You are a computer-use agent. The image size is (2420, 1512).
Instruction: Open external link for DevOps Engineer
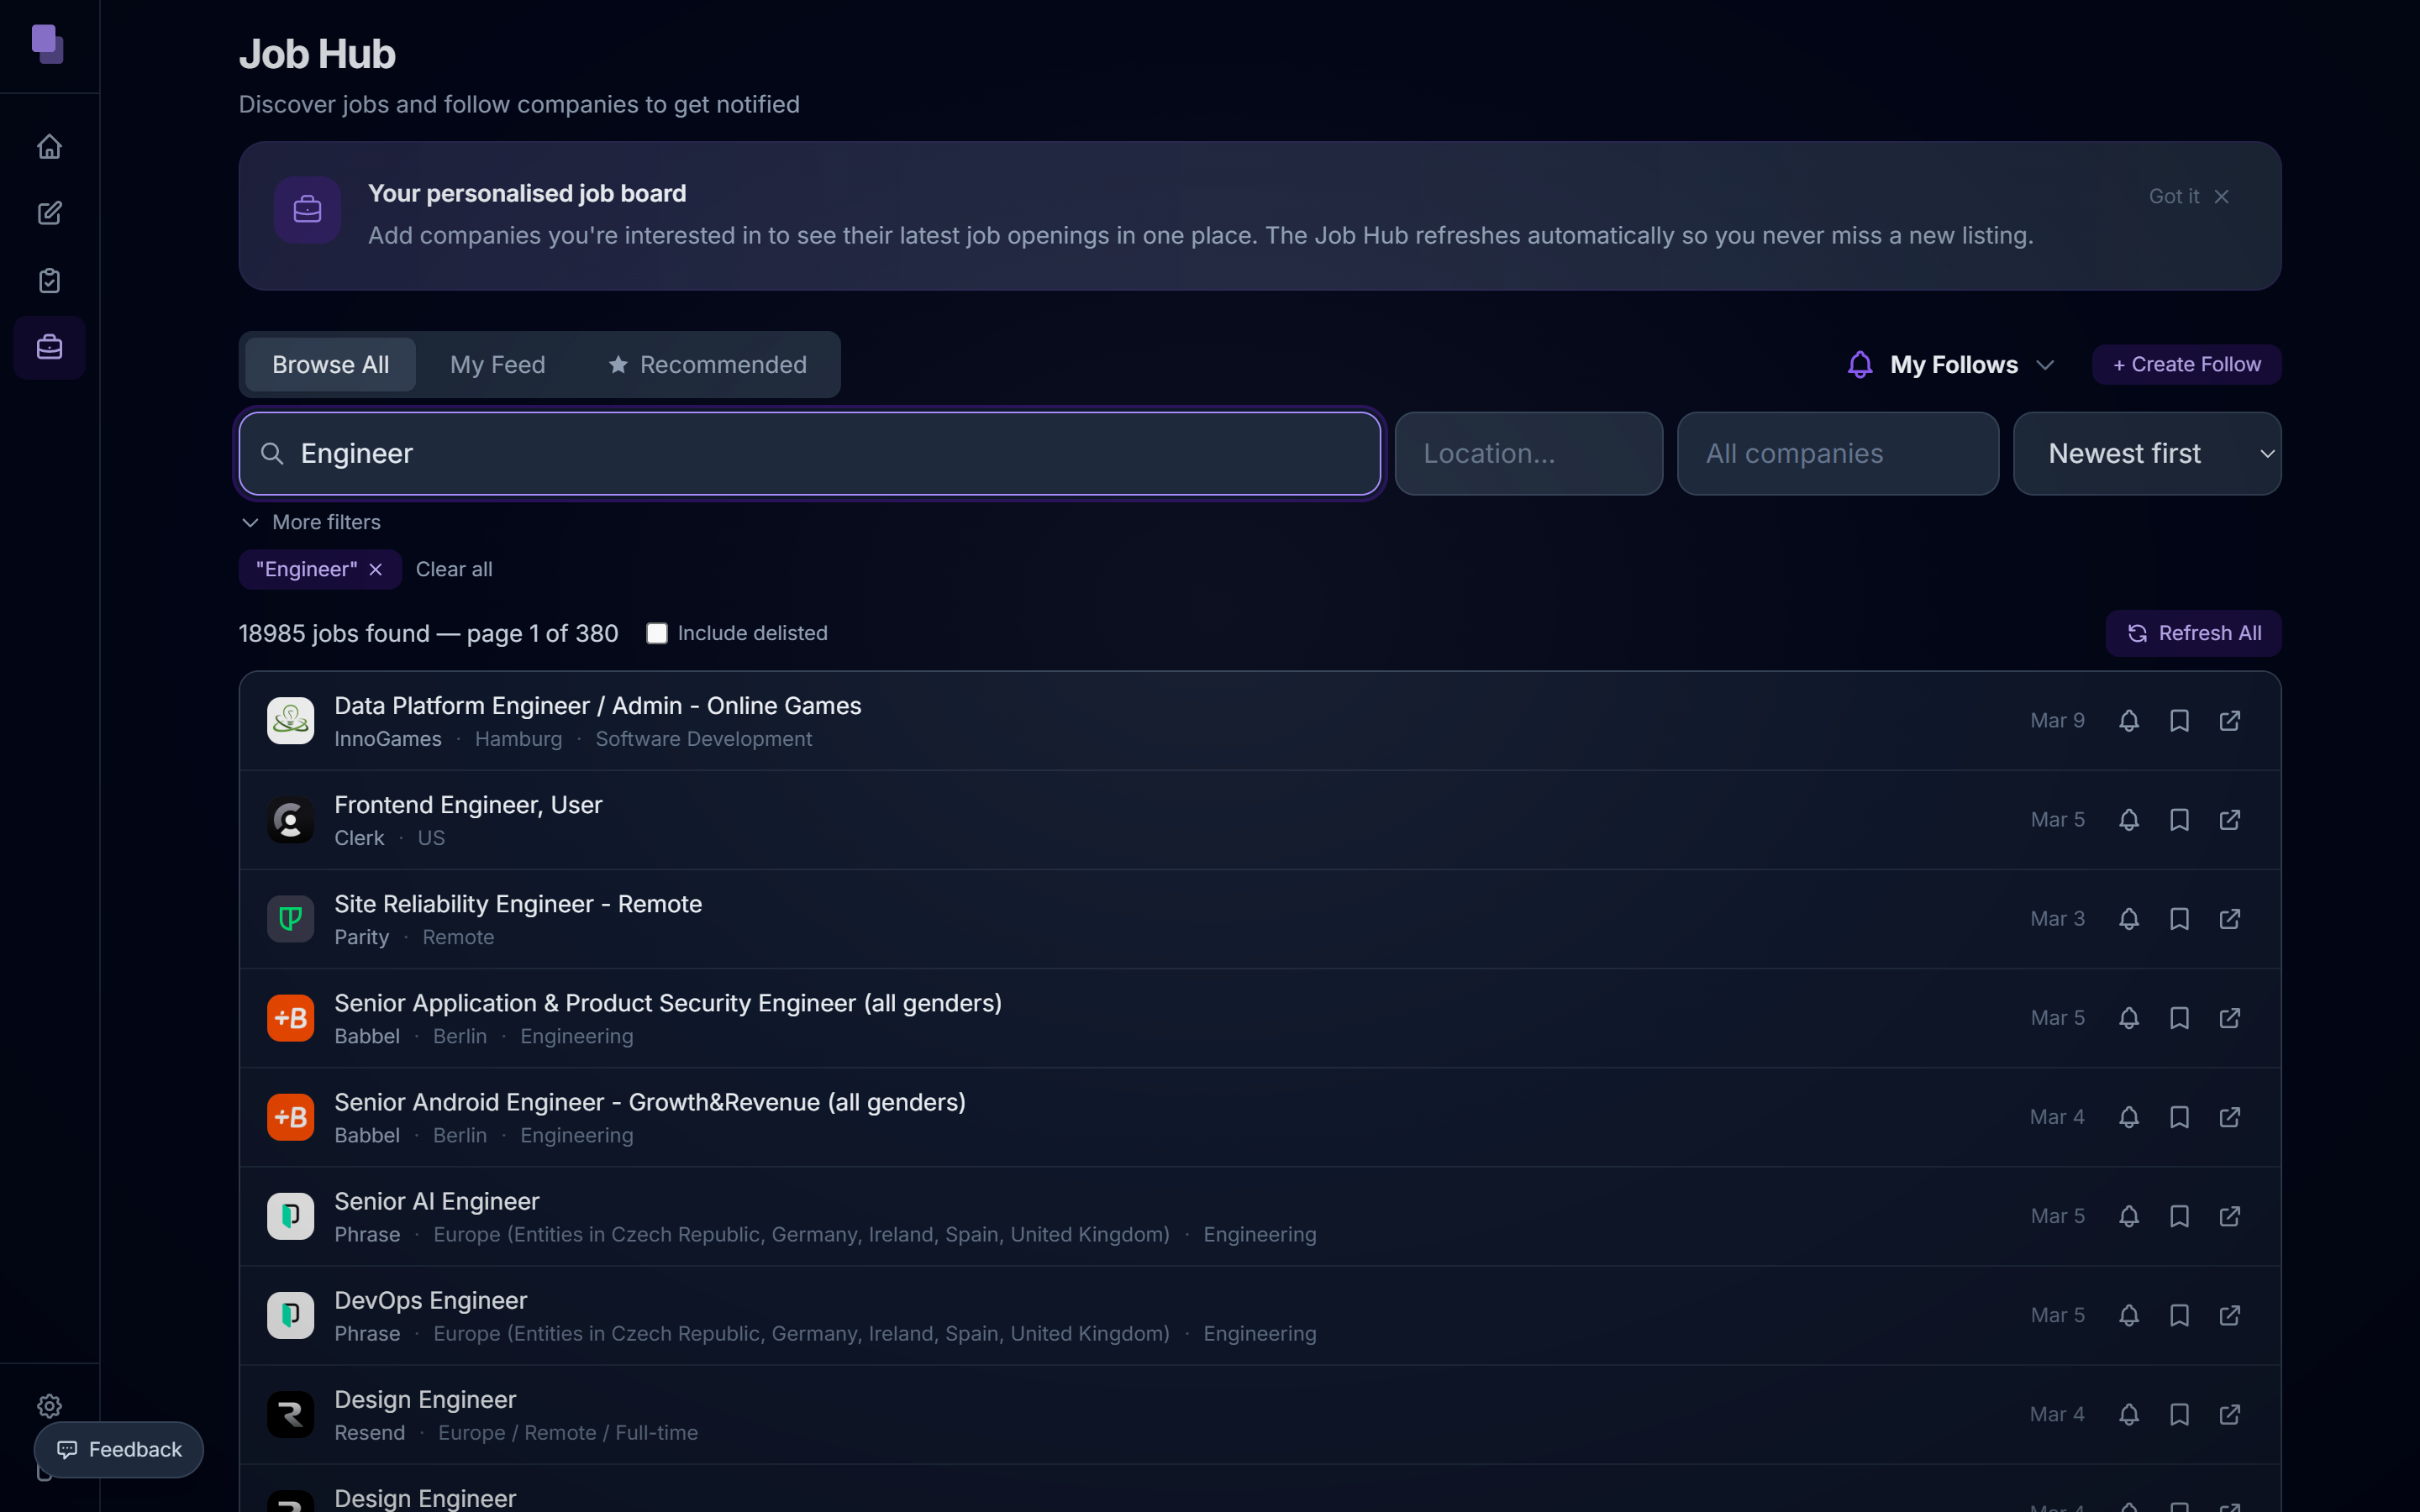click(2229, 1314)
